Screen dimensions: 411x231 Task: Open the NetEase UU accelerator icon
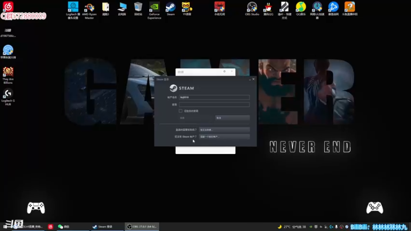[317, 10]
